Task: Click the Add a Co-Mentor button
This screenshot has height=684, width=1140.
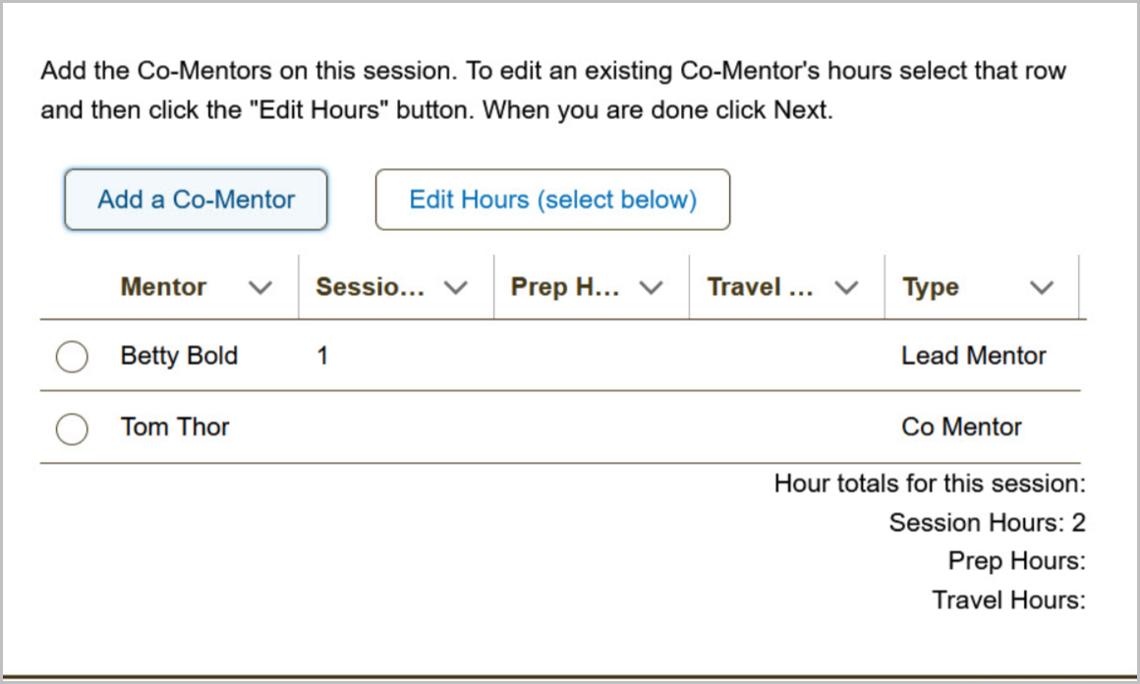Action: point(195,199)
